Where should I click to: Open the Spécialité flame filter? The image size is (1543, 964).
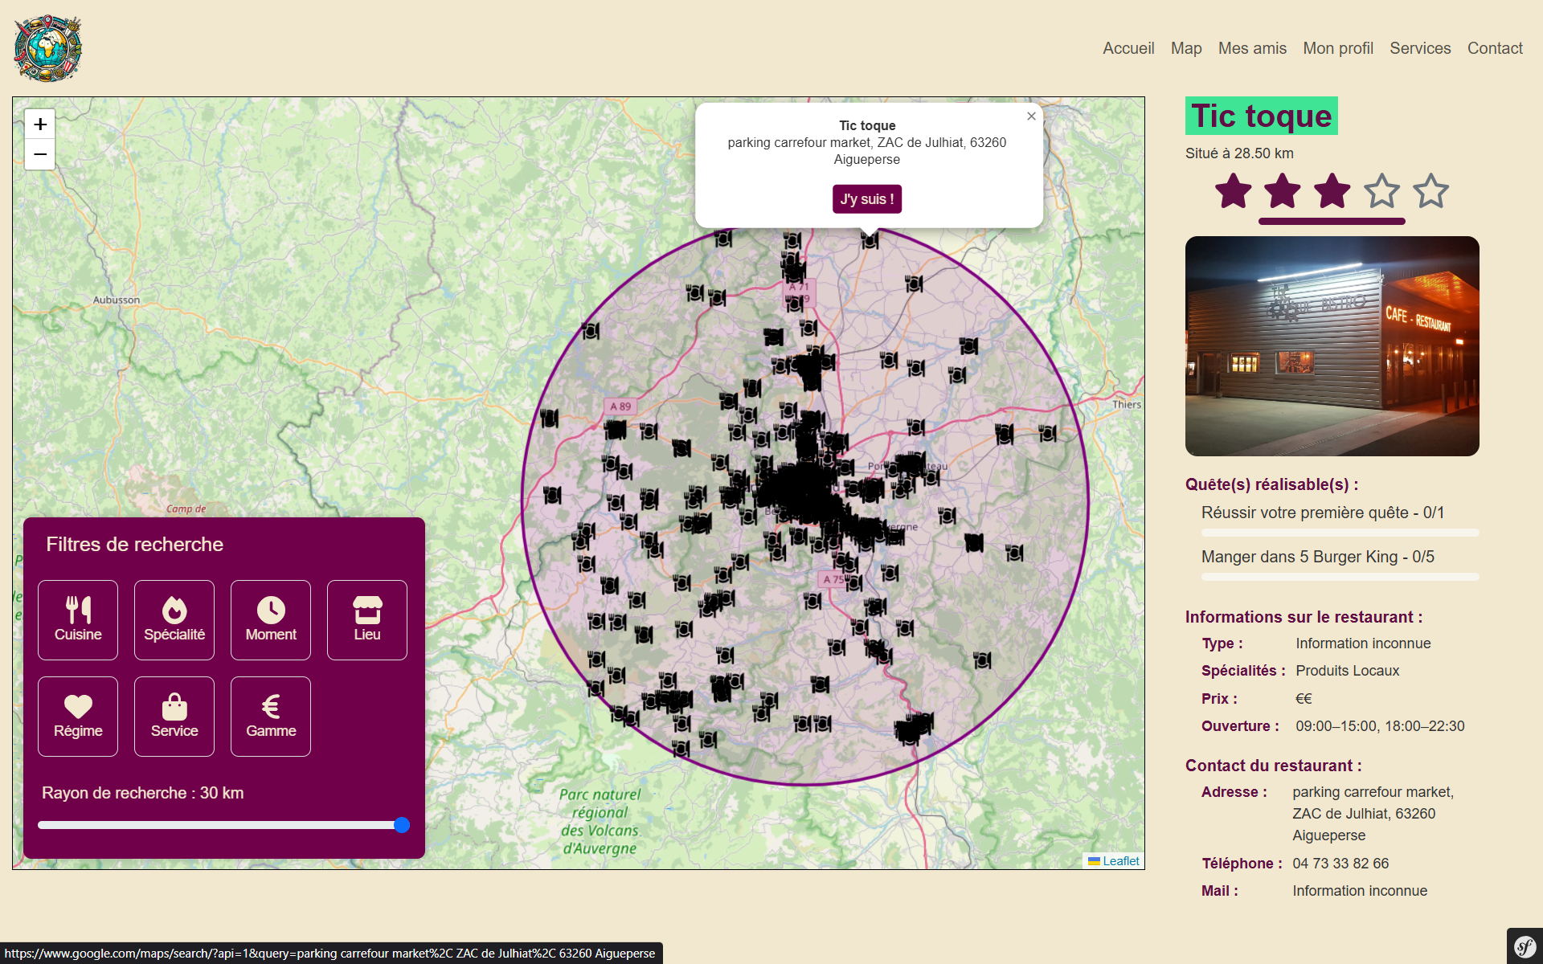(174, 620)
